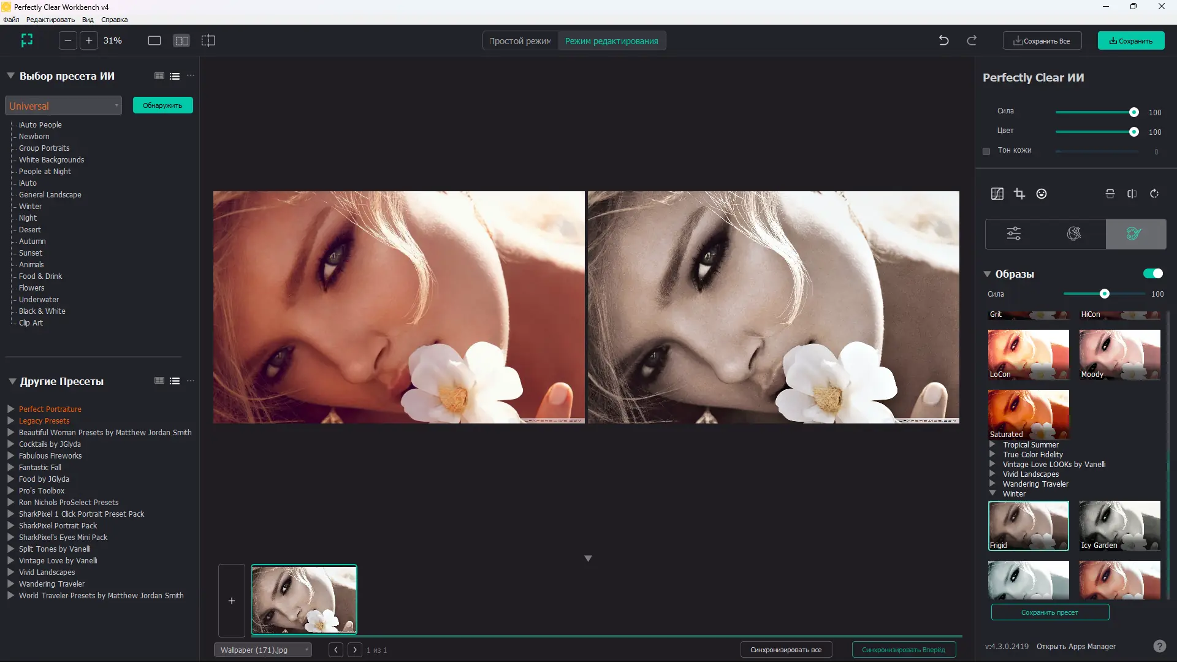Click the Сохранить пресет button

coord(1049,612)
